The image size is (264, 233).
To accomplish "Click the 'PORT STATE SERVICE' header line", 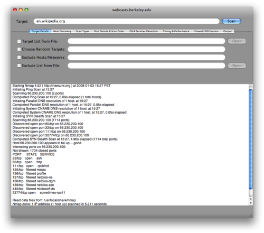I will pos(33,154).
